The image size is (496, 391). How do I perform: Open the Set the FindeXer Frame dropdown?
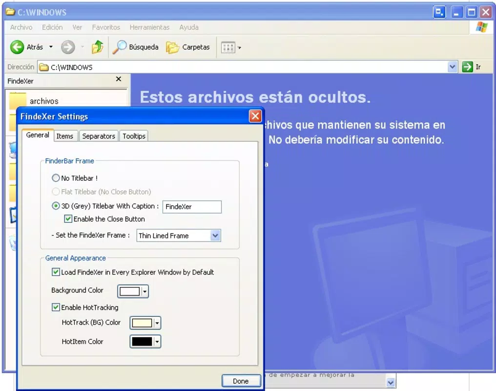pyautogui.click(x=215, y=236)
